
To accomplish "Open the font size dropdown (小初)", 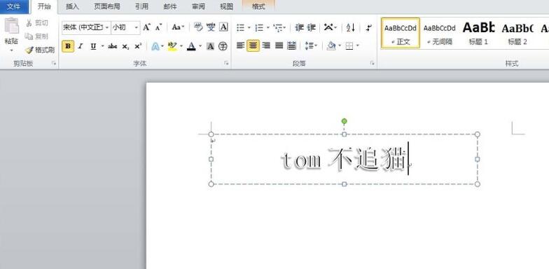I will click(x=137, y=28).
